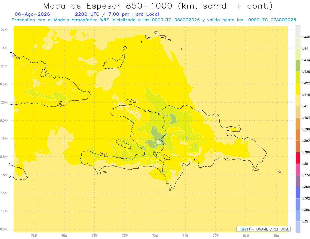Image resolution: width=310 pixels, height=239 pixels.
Task: Click the latitude tick label '7.5N'
Action: click(x=4, y=193)
